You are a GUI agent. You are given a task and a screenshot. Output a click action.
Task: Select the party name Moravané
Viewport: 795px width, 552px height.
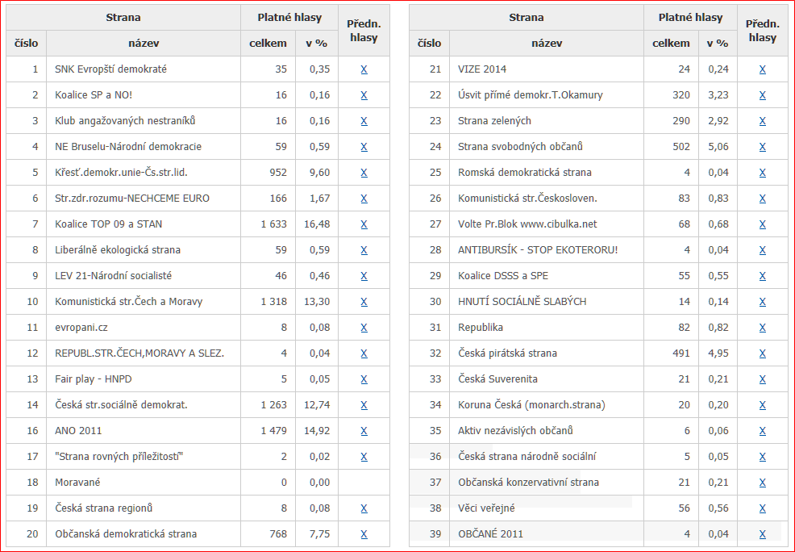[77, 483]
